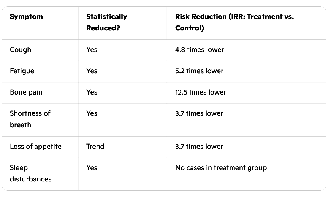The image size is (331, 197).
Task: Select the Fatigue symptom cell
Action: (x=22, y=71)
